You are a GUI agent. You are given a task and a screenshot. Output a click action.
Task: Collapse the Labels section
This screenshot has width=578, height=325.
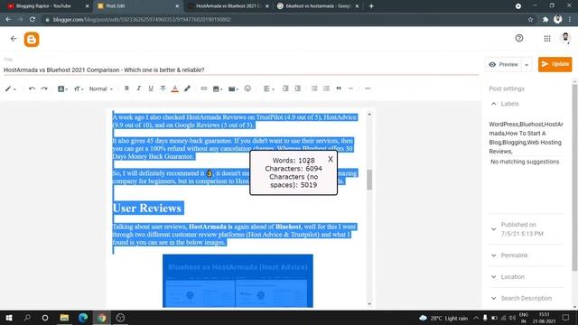pos(494,104)
